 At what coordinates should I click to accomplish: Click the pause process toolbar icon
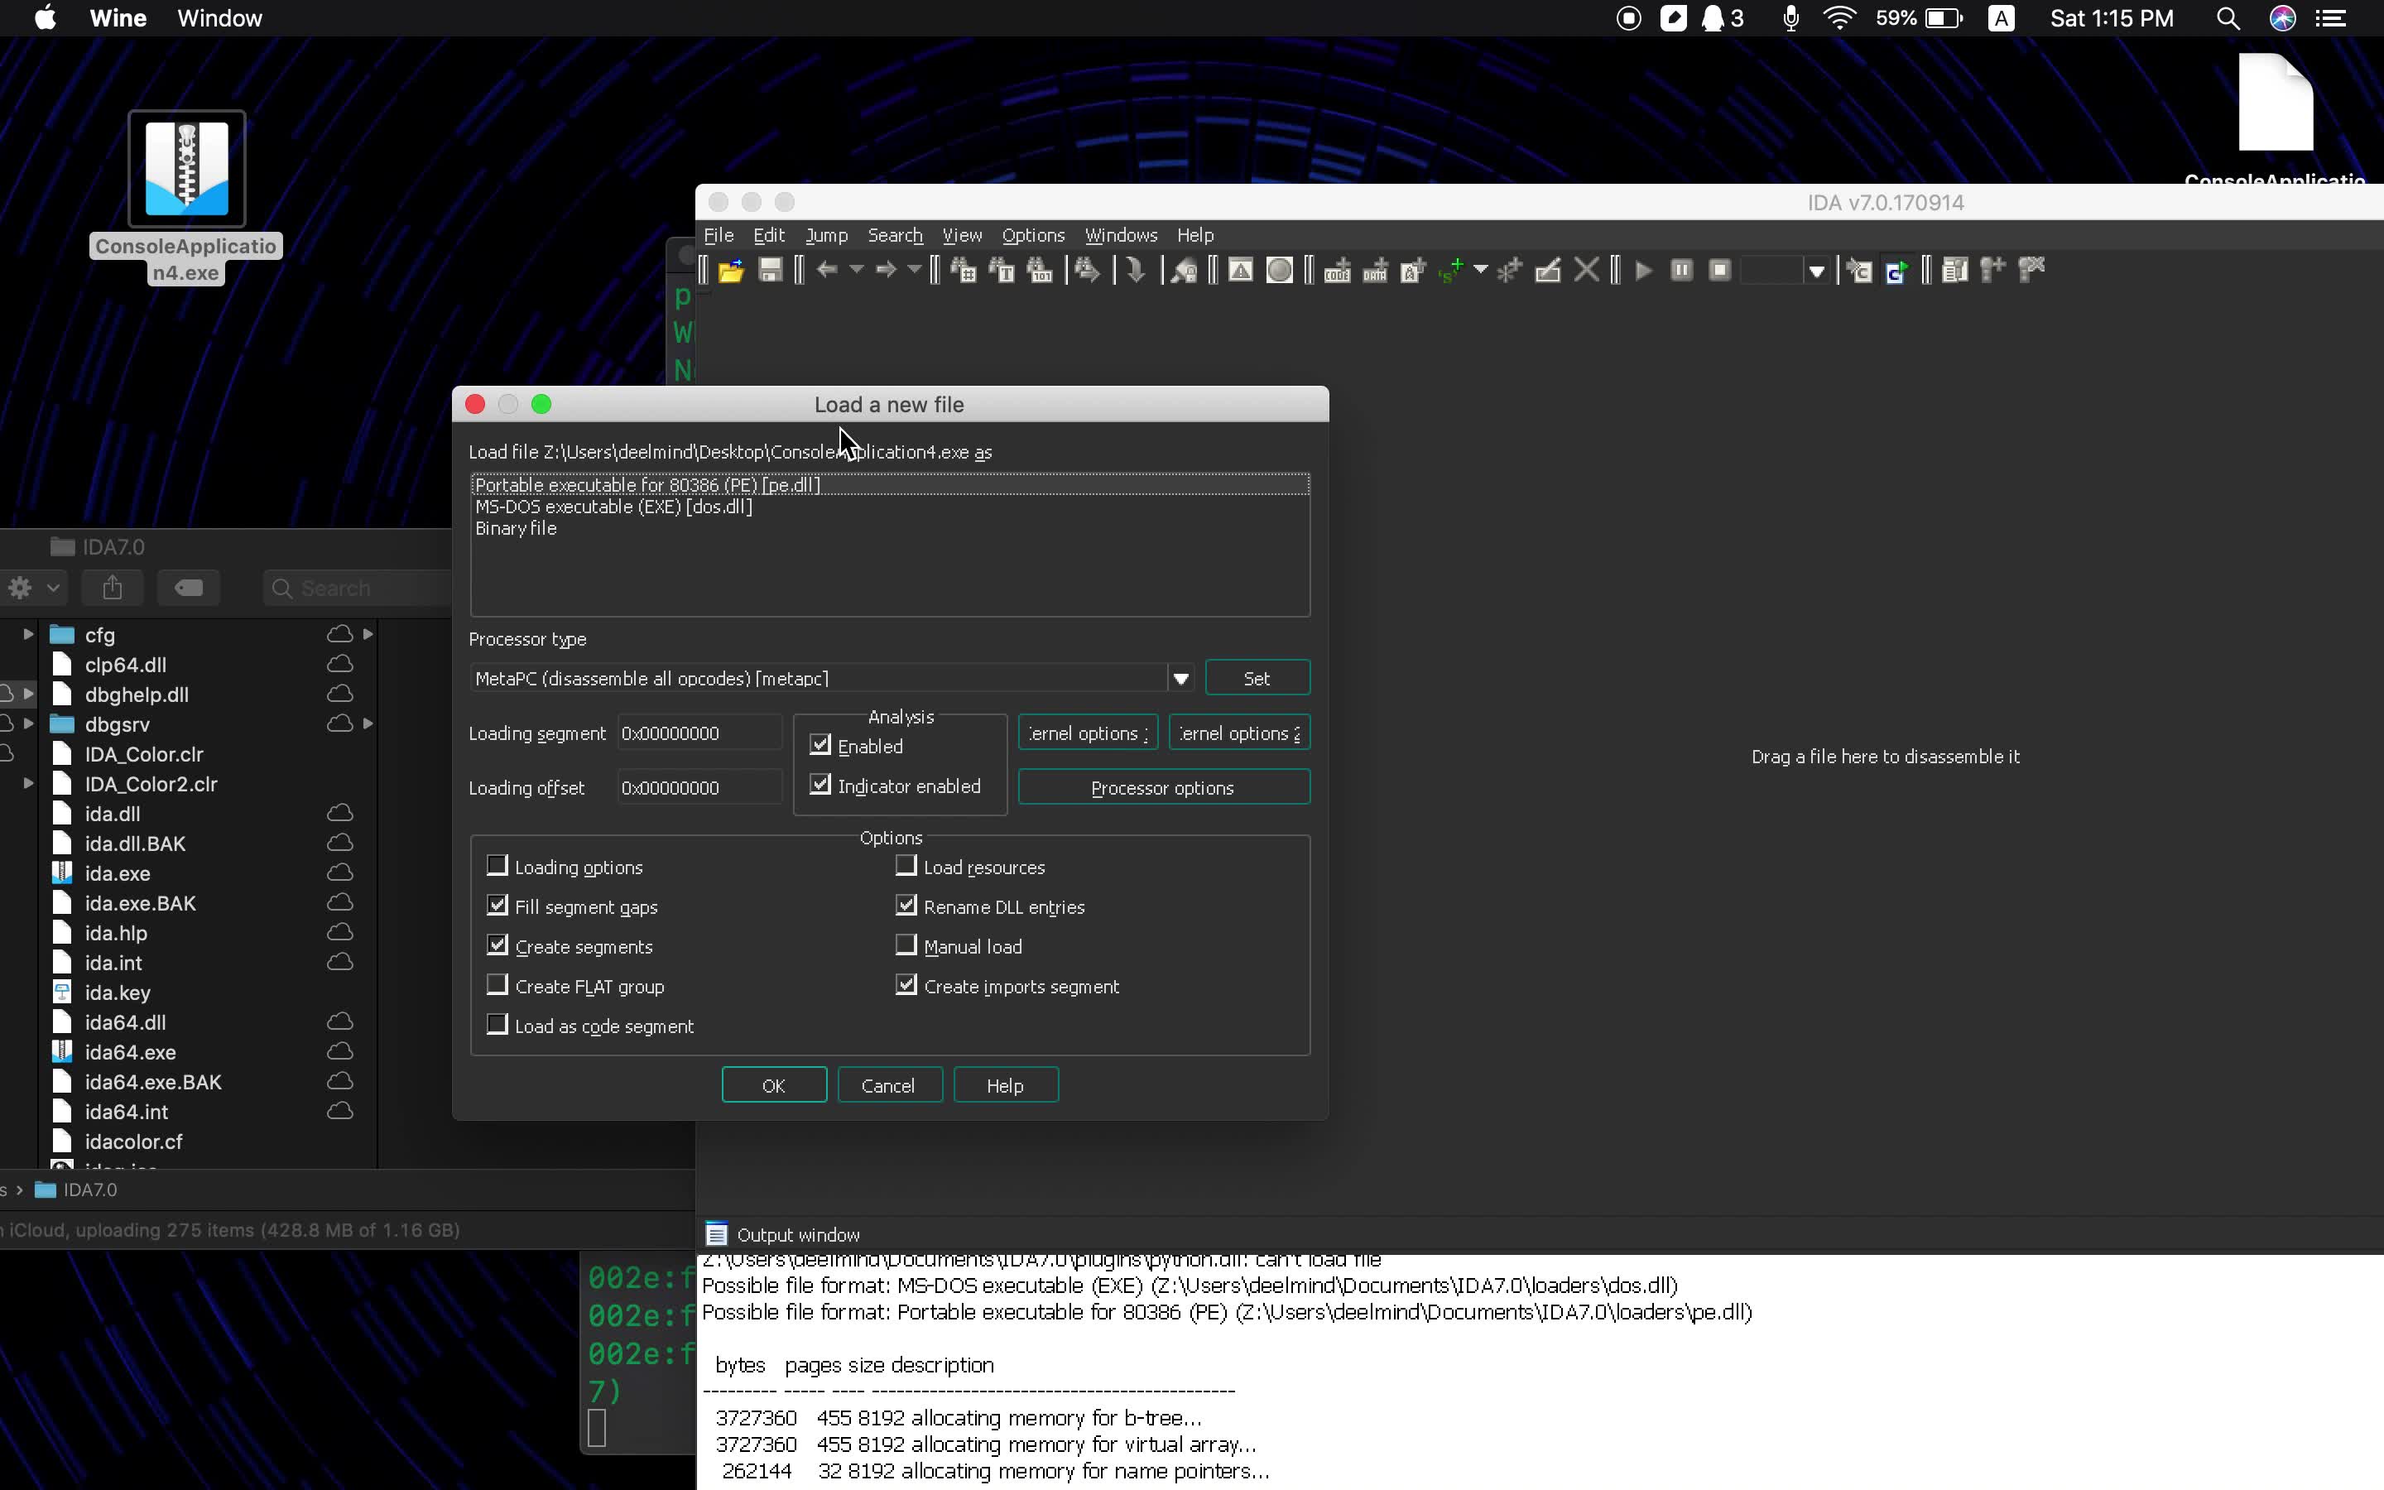click(x=1681, y=271)
